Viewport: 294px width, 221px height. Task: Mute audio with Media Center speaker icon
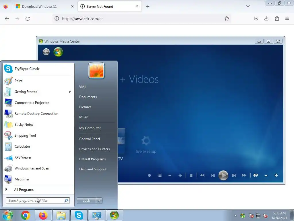pyautogui.click(x=256, y=175)
